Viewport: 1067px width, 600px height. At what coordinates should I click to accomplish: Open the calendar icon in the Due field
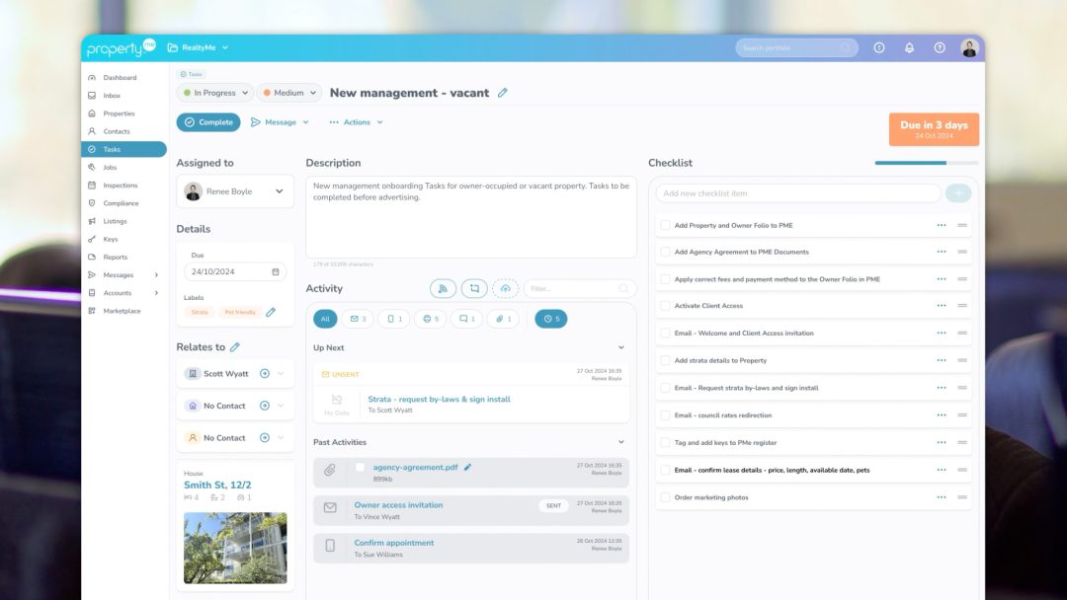click(x=276, y=271)
